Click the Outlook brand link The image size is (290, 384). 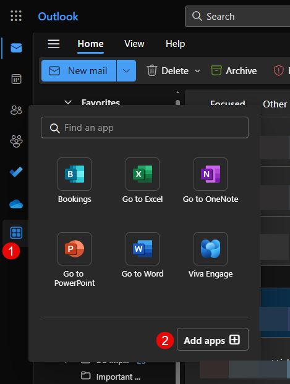[58, 17]
